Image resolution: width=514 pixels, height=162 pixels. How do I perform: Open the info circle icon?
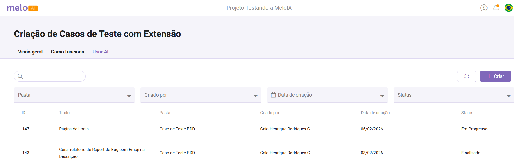point(484,8)
